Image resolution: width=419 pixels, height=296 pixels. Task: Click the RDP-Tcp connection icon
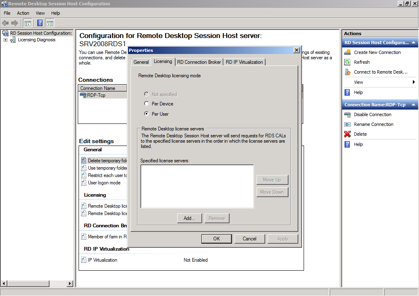(x=83, y=95)
